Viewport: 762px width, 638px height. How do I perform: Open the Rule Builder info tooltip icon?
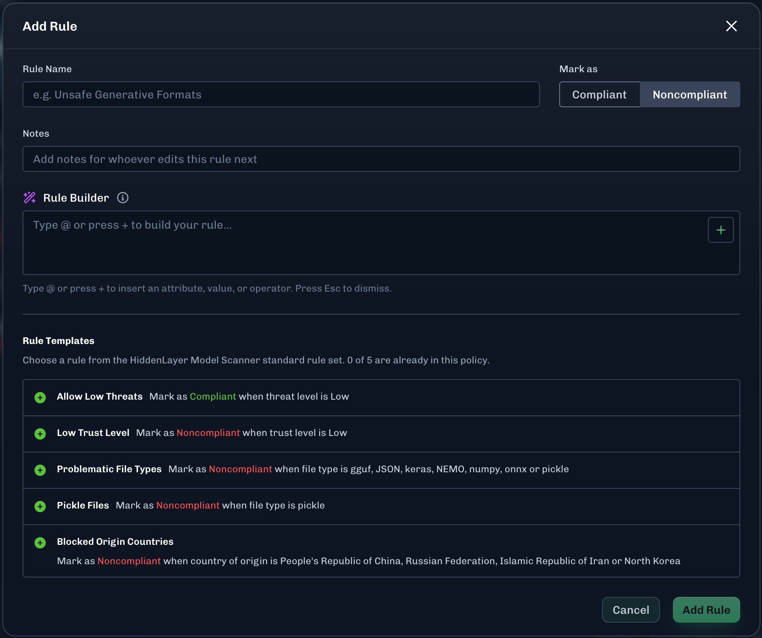pos(123,198)
